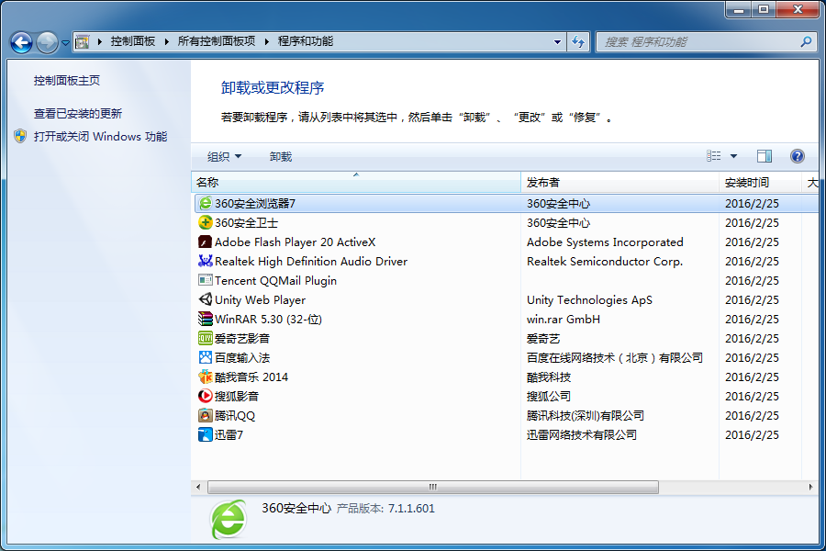Select the WinRAR 5.30 (32-位) entry
This screenshot has height=551, width=826.
(x=506, y=319)
